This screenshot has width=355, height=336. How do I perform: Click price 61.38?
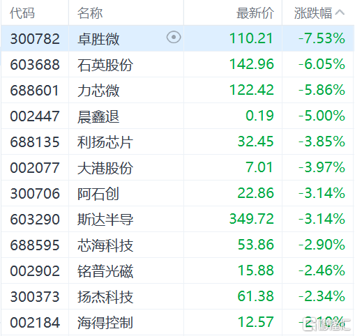point(255,296)
